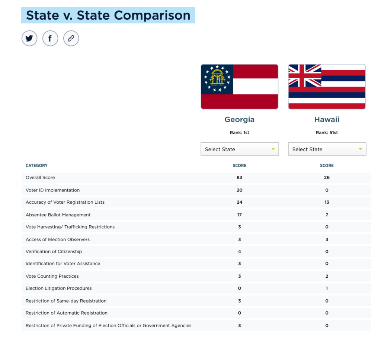Click Georgia's SCORE column header

(239, 165)
